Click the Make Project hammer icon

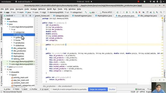pyautogui.click(x=86, y=12)
